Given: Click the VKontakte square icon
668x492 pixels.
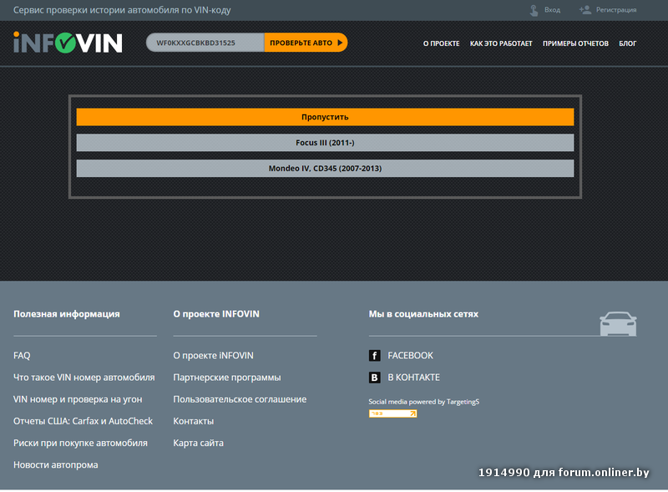Looking at the screenshot, I should (x=374, y=378).
